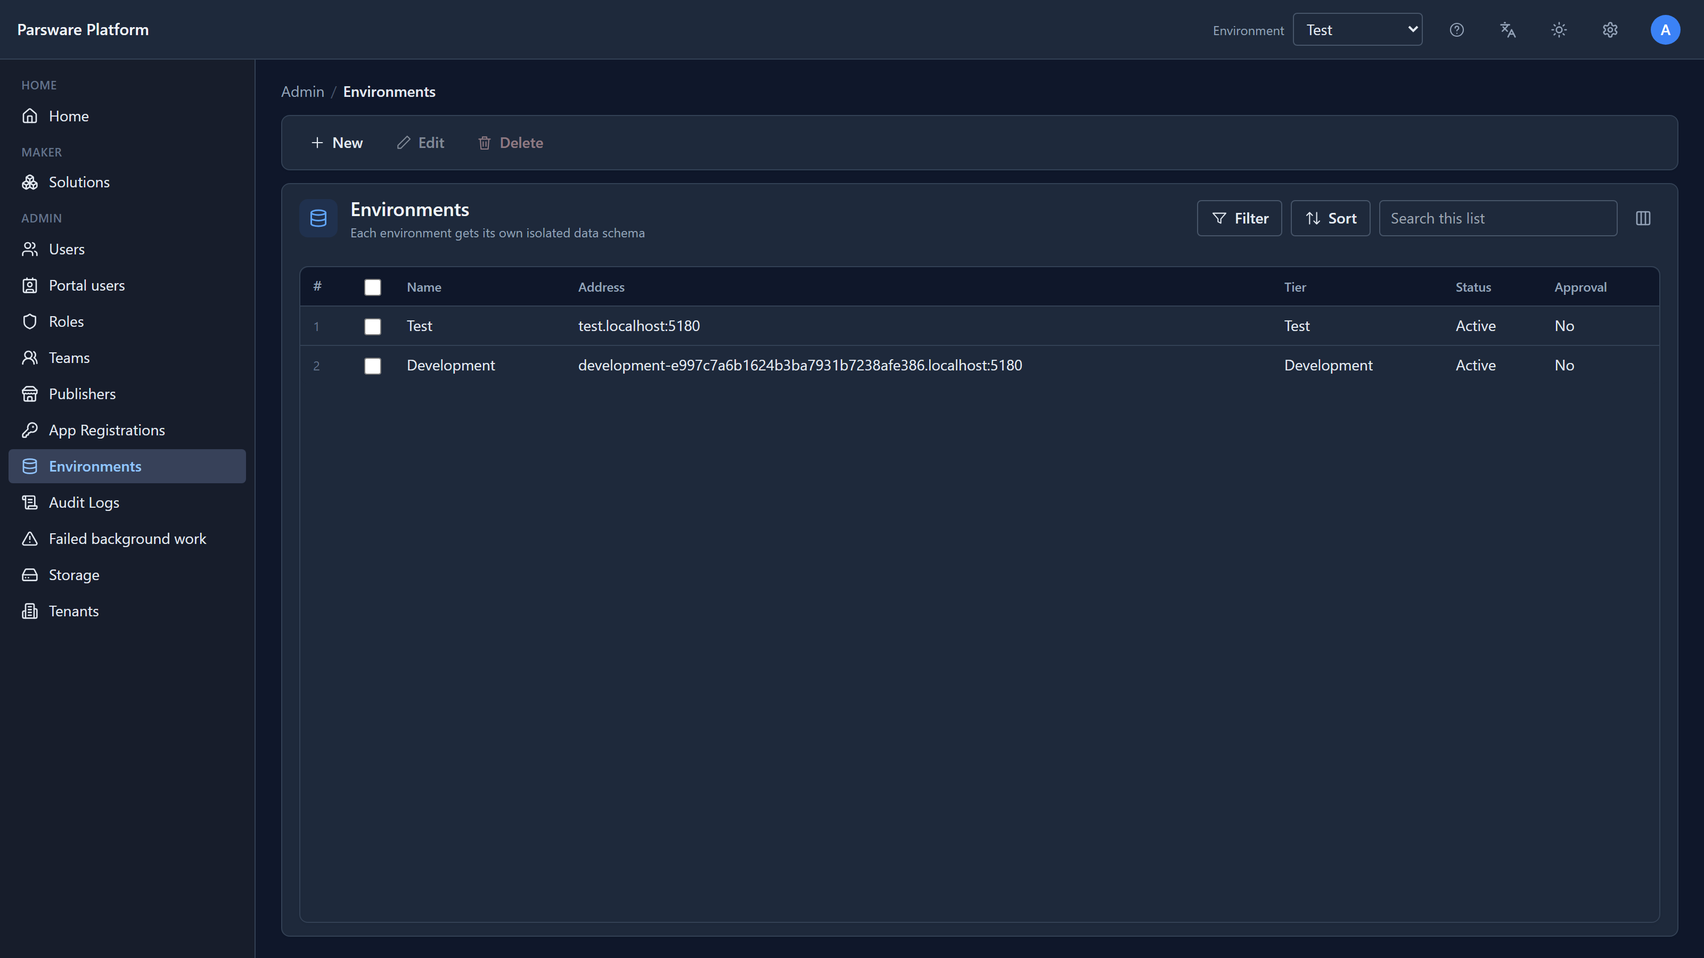
Task: Click the New button
Action: pos(337,143)
